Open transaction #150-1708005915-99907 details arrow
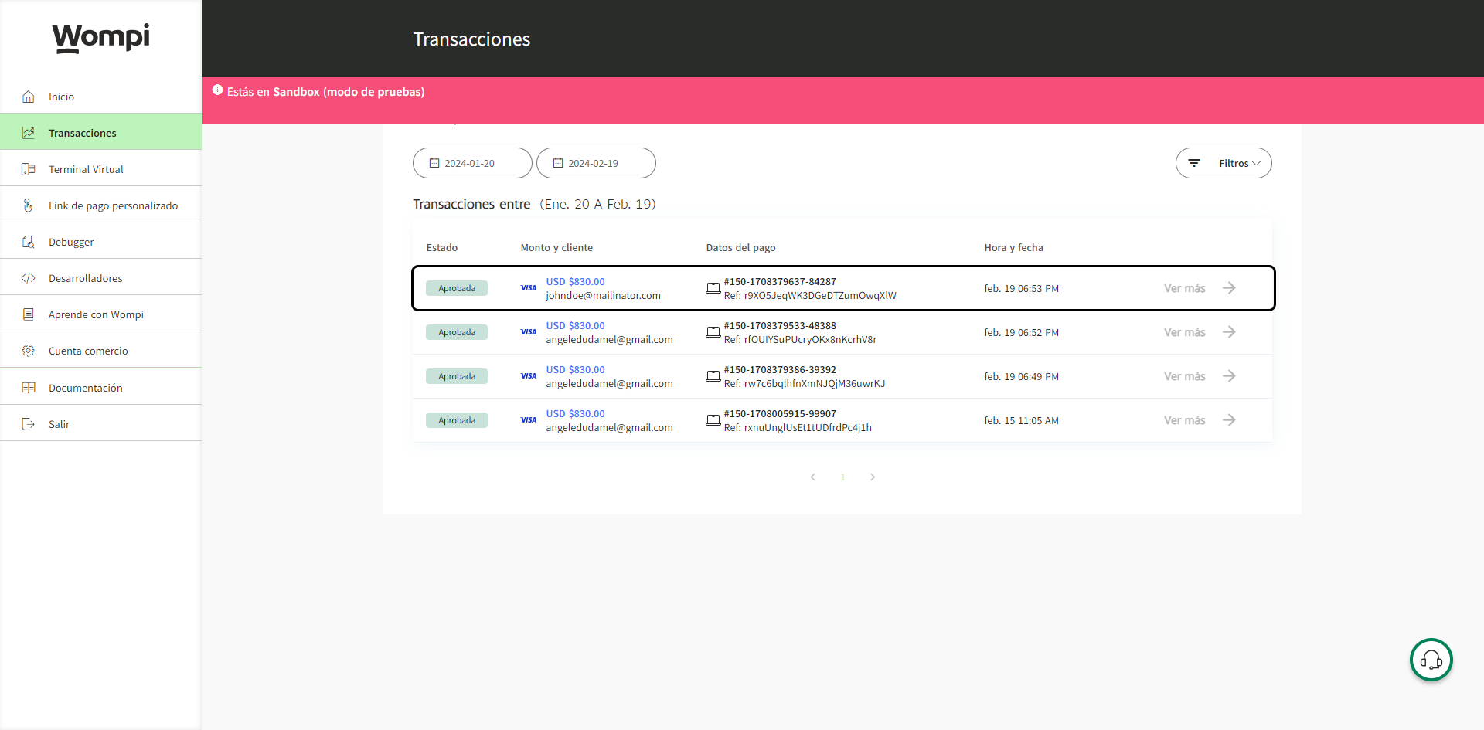Screen dimensions: 1484x730 click(x=1229, y=419)
